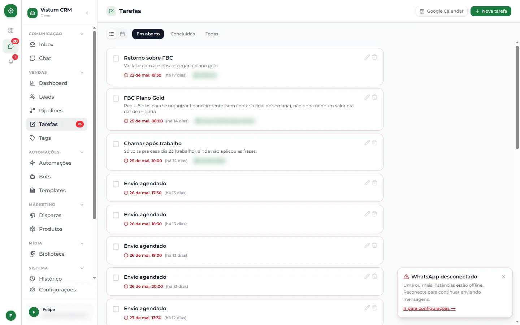520x325 pixels.
Task: Open Biblioteca media library
Action: click(x=57, y=254)
